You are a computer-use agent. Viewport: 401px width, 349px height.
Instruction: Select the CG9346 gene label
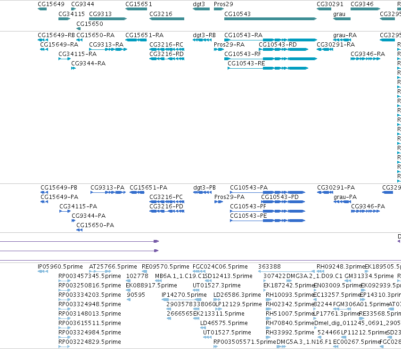coord(362,4)
